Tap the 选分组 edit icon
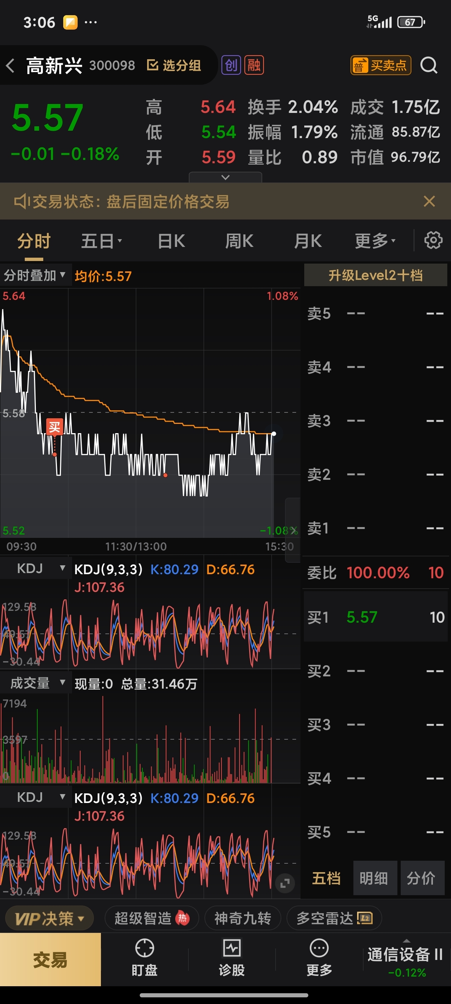 (x=152, y=65)
